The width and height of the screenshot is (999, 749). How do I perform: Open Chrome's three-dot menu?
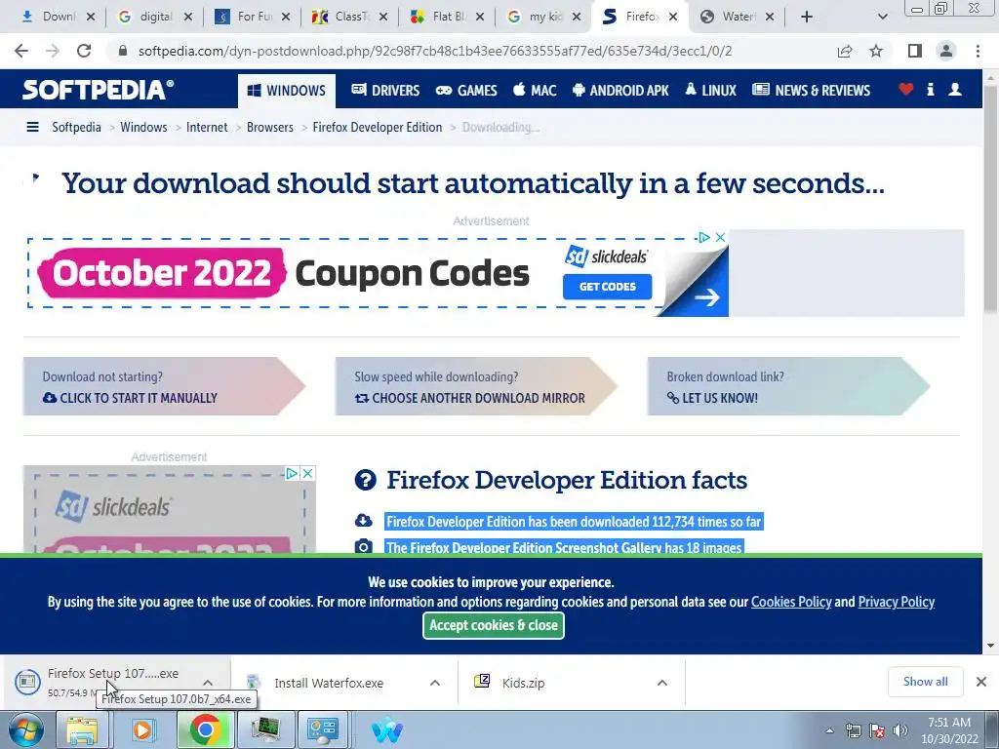(x=978, y=51)
